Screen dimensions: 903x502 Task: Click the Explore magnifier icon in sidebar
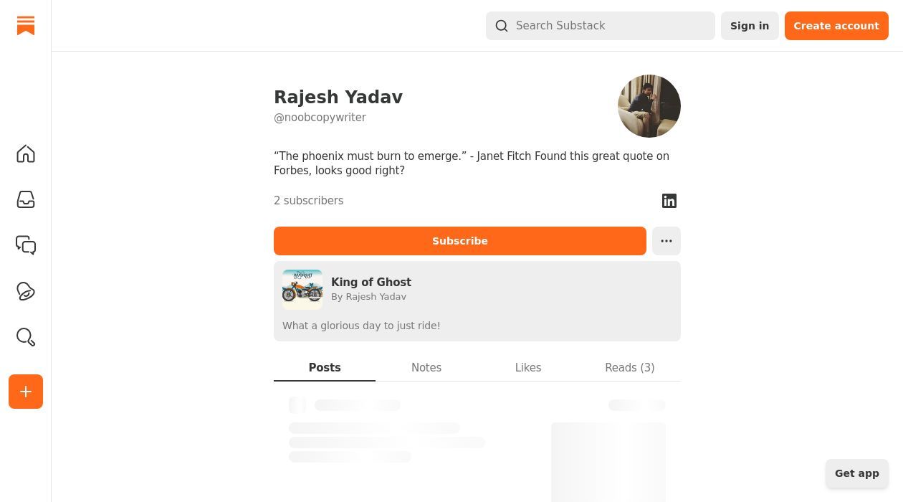point(26,338)
